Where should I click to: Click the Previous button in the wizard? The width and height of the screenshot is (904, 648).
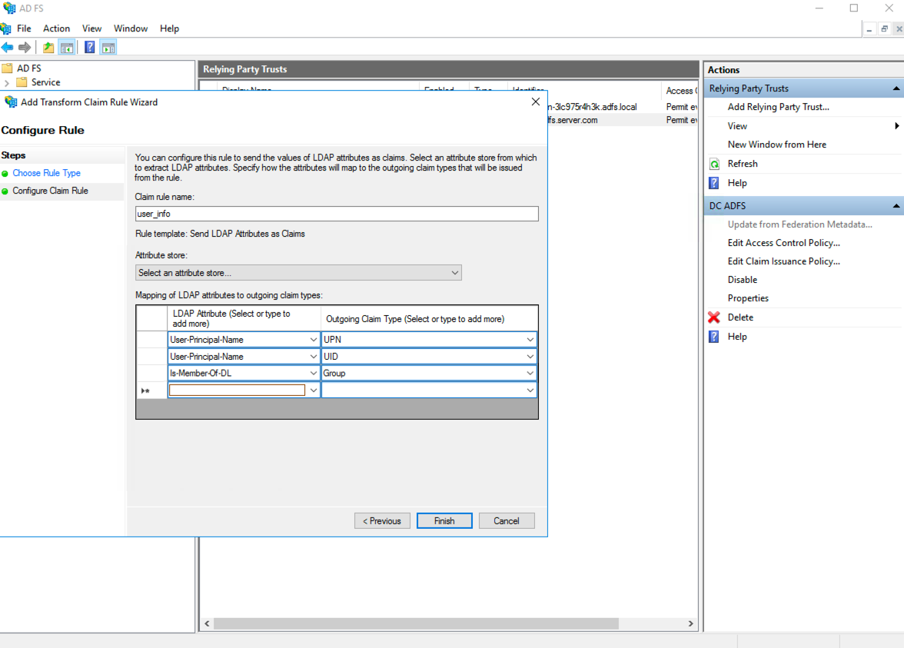point(382,520)
